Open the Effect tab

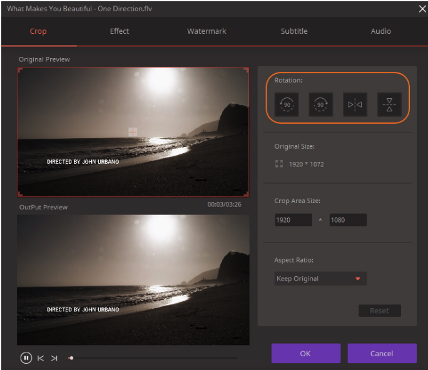tap(120, 31)
